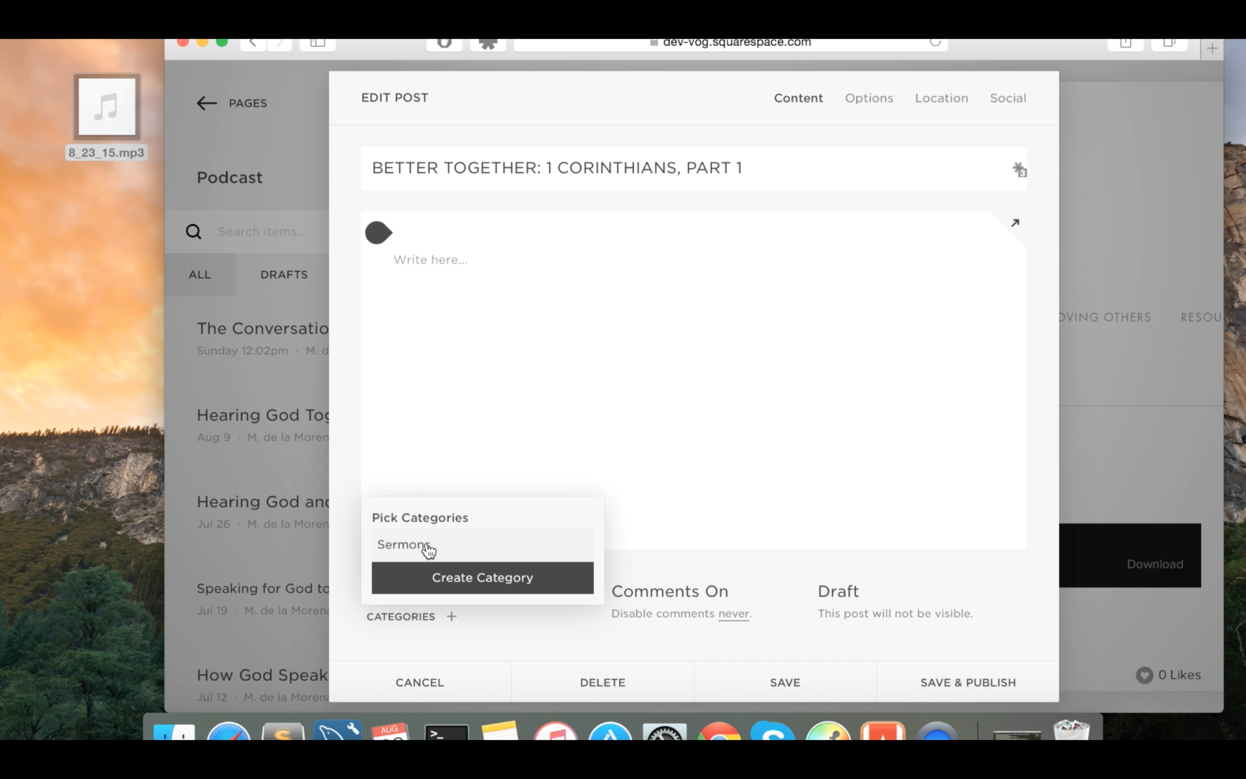Click the Safari forward arrow
The width and height of the screenshot is (1246, 779).
click(280, 44)
